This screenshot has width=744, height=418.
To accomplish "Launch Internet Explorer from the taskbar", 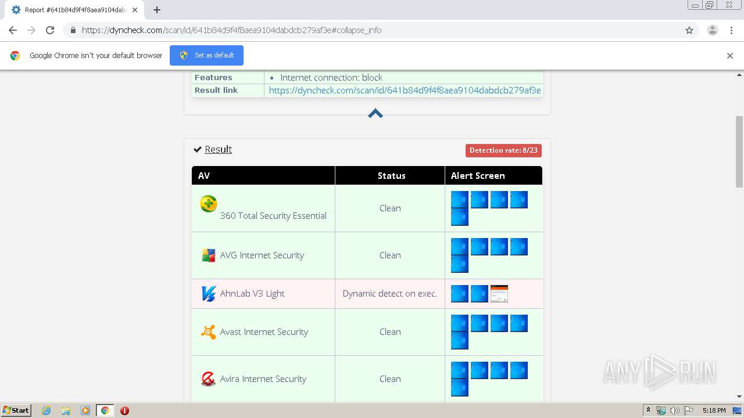I will coord(46,410).
